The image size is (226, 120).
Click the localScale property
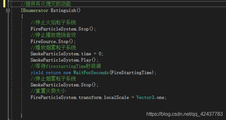pyautogui.click(x=116, y=97)
